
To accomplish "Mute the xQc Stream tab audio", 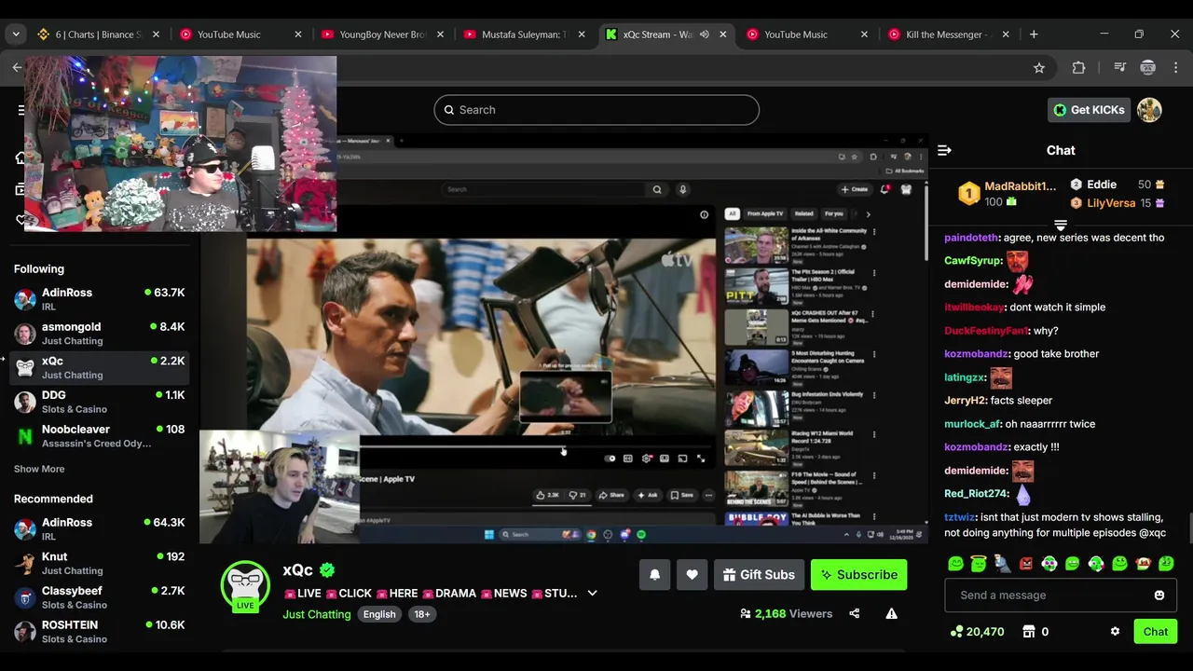I will click(x=705, y=34).
